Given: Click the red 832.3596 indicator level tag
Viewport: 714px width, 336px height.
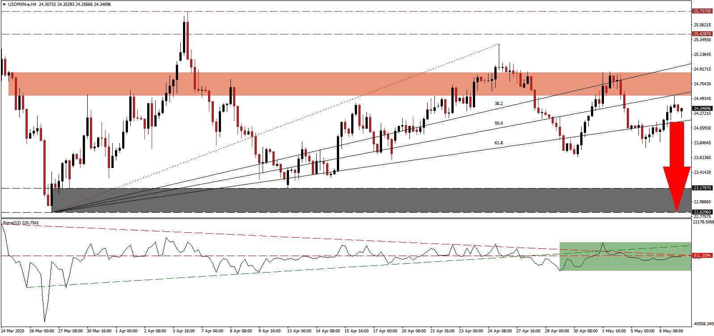Looking at the screenshot, I should pyautogui.click(x=702, y=256).
